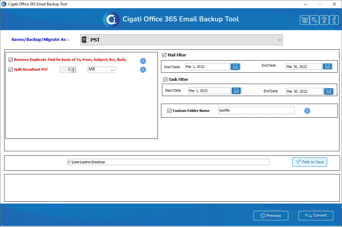Show info for Split Resultant PST option
342x227 pixels.
[x=143, y=70]
